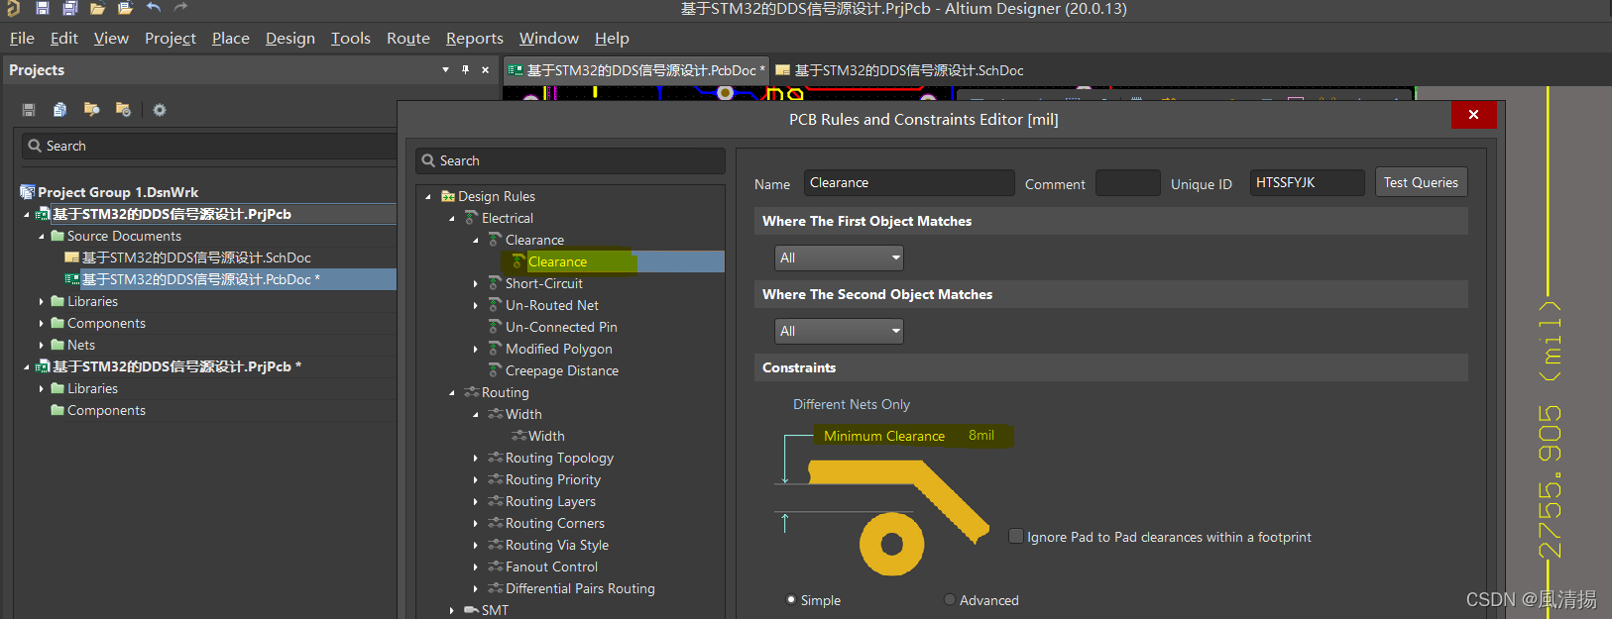The image size is (1612, 619).
Task: Expand the Nets folder in the Projects tree
Action: pos(42,345)
